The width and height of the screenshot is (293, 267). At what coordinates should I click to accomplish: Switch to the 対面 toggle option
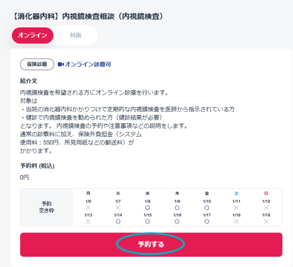[x=75, y=35]
